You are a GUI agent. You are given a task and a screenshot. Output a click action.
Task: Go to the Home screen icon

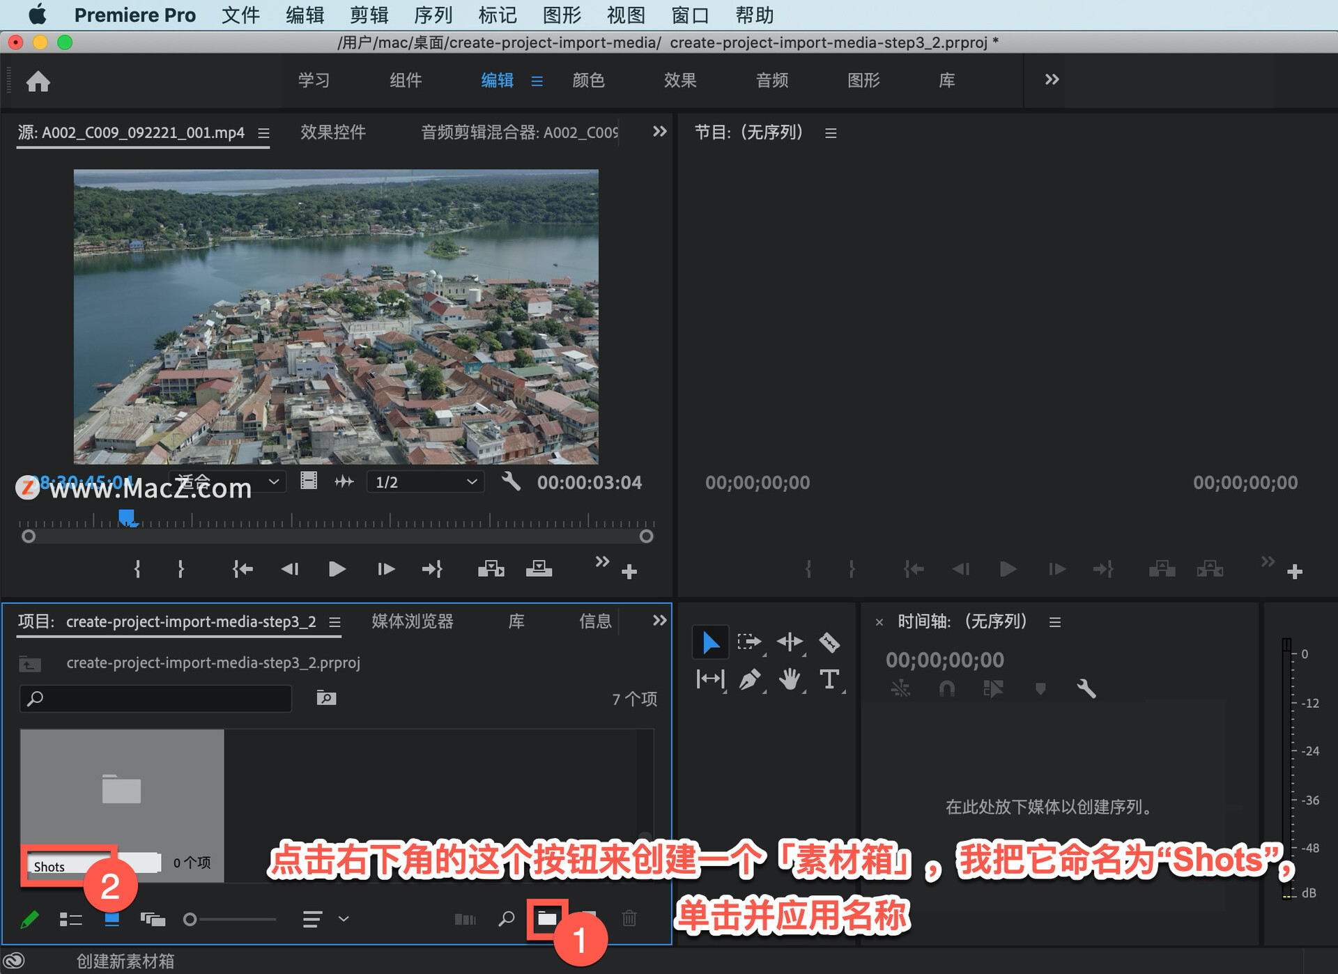click(x=38, y=82)
